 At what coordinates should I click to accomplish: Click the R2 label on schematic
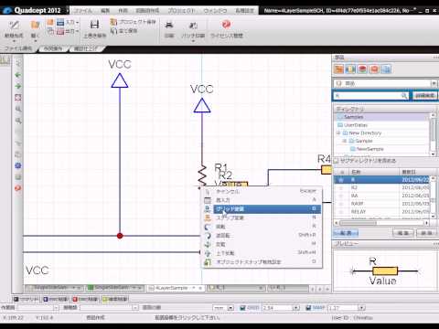tap(226, 175)
